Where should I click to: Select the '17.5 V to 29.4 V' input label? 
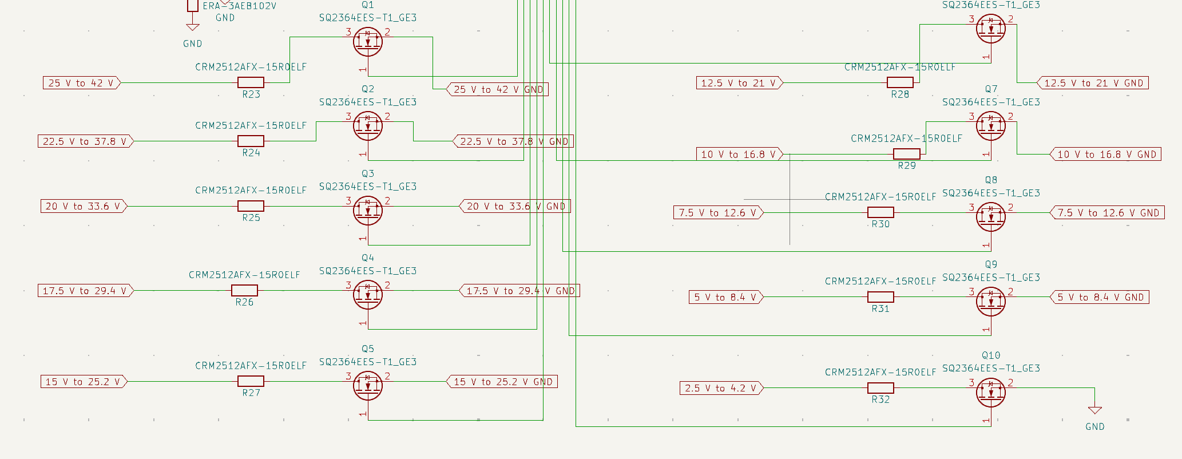coord(85,291)
